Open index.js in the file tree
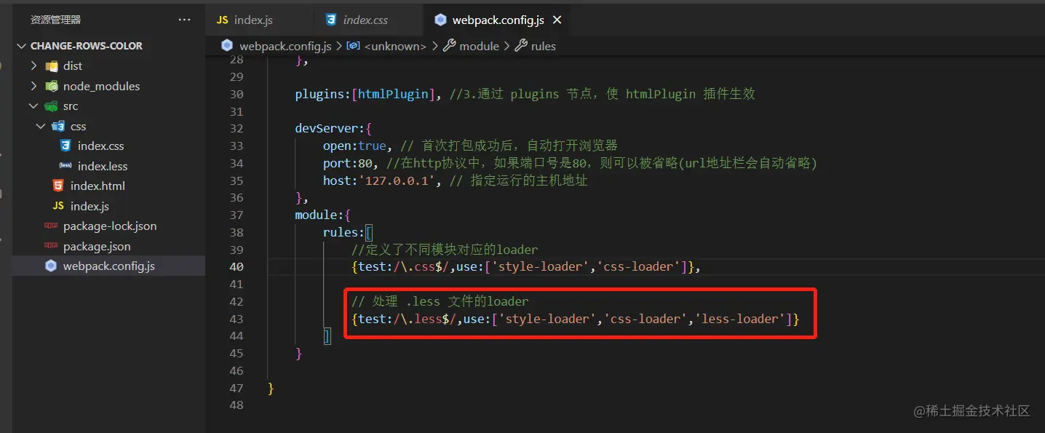 point(90,206)
